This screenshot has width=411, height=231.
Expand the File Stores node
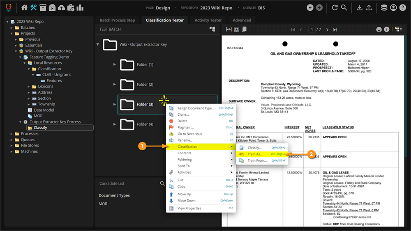coord(12,146)
